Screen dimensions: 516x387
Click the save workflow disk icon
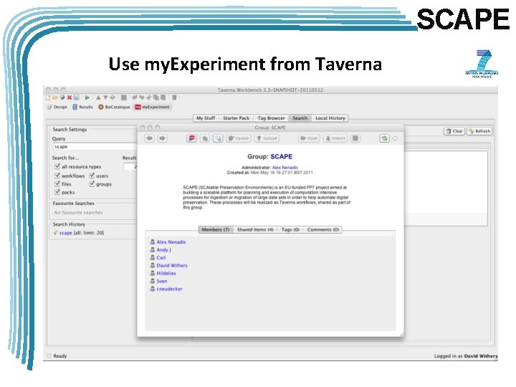[77, 97]
